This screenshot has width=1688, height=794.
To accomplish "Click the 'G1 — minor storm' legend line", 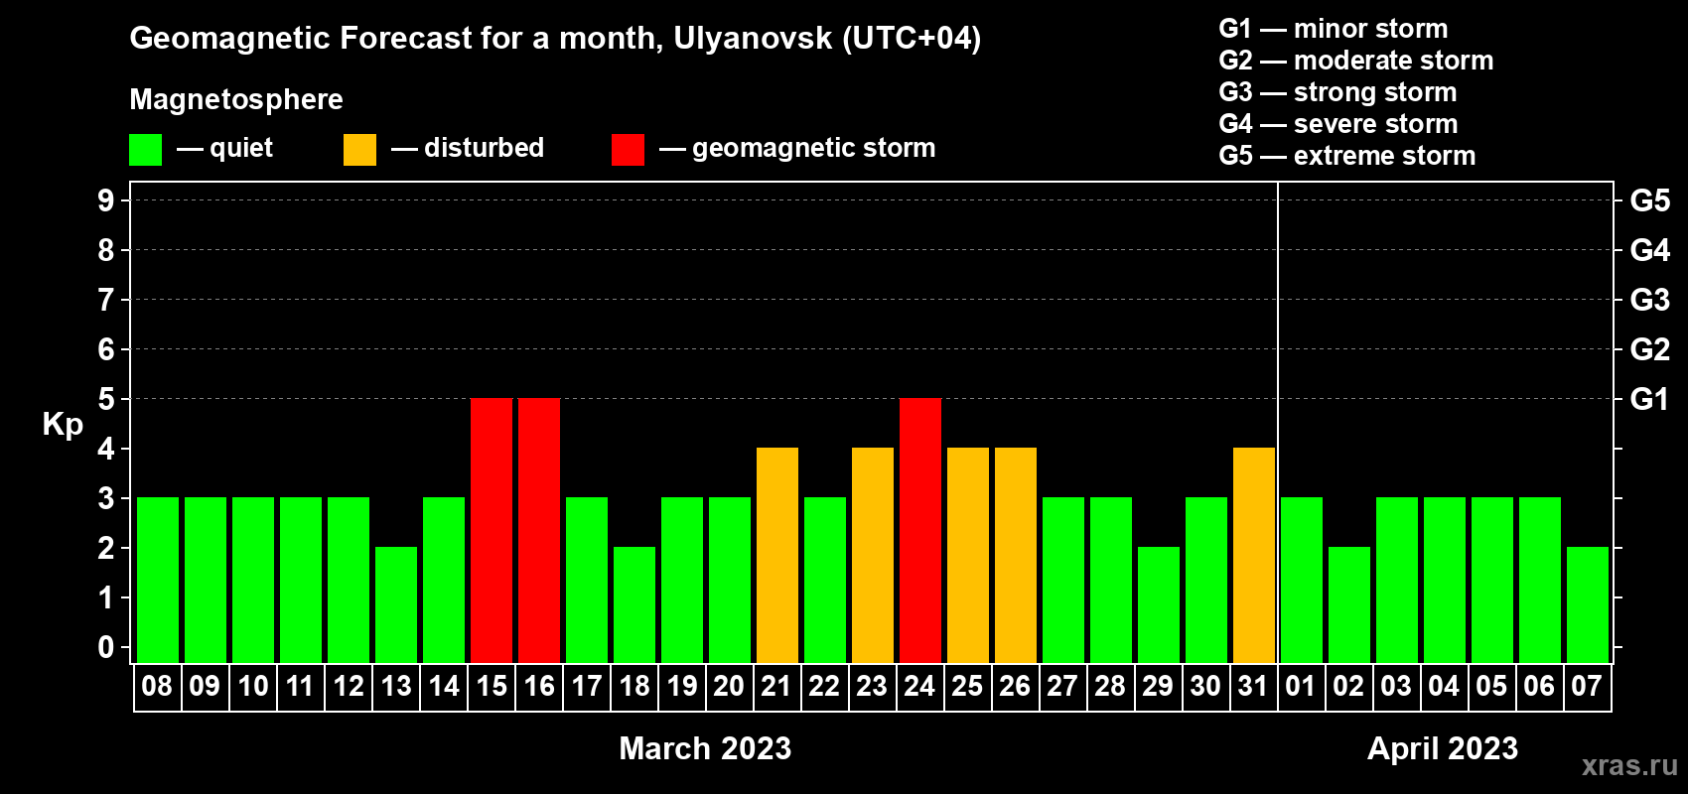I will click(1334, 29).
